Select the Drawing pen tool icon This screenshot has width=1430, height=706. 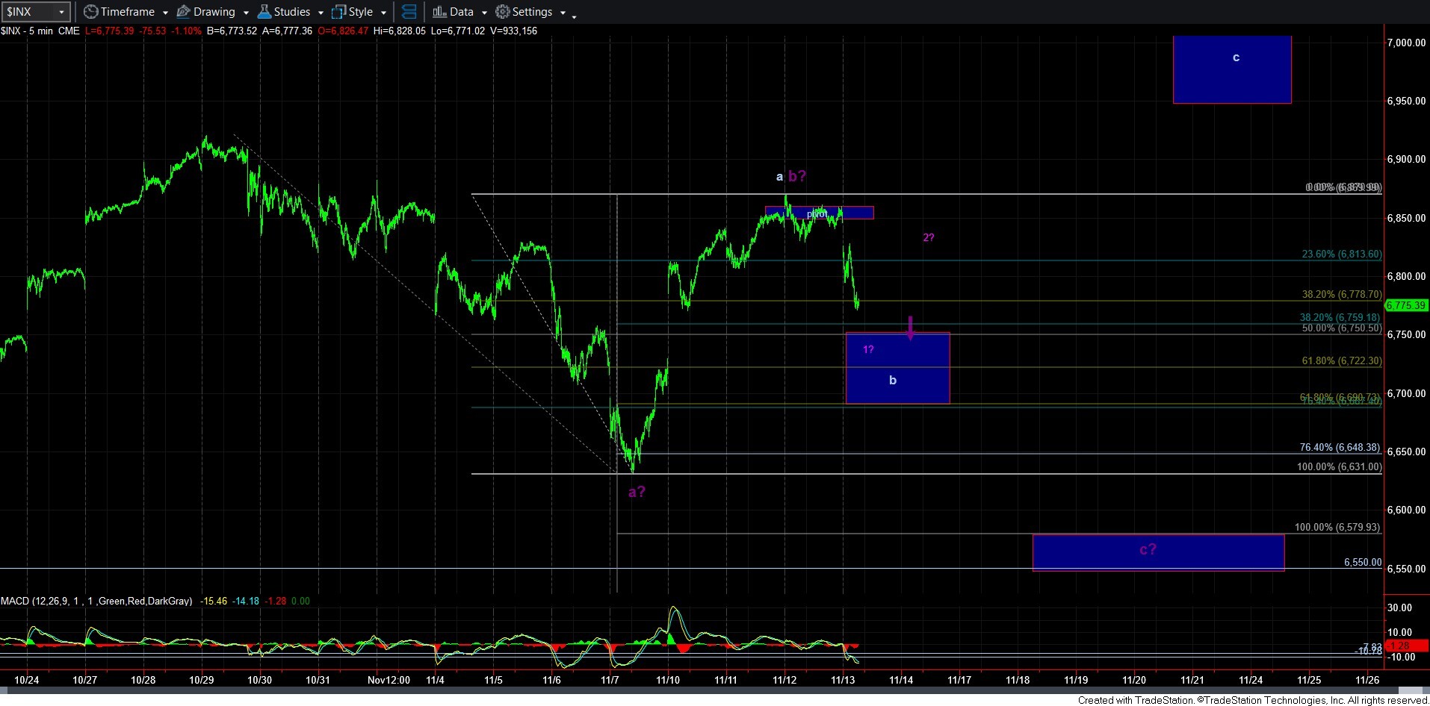click(x=183, y=11)
